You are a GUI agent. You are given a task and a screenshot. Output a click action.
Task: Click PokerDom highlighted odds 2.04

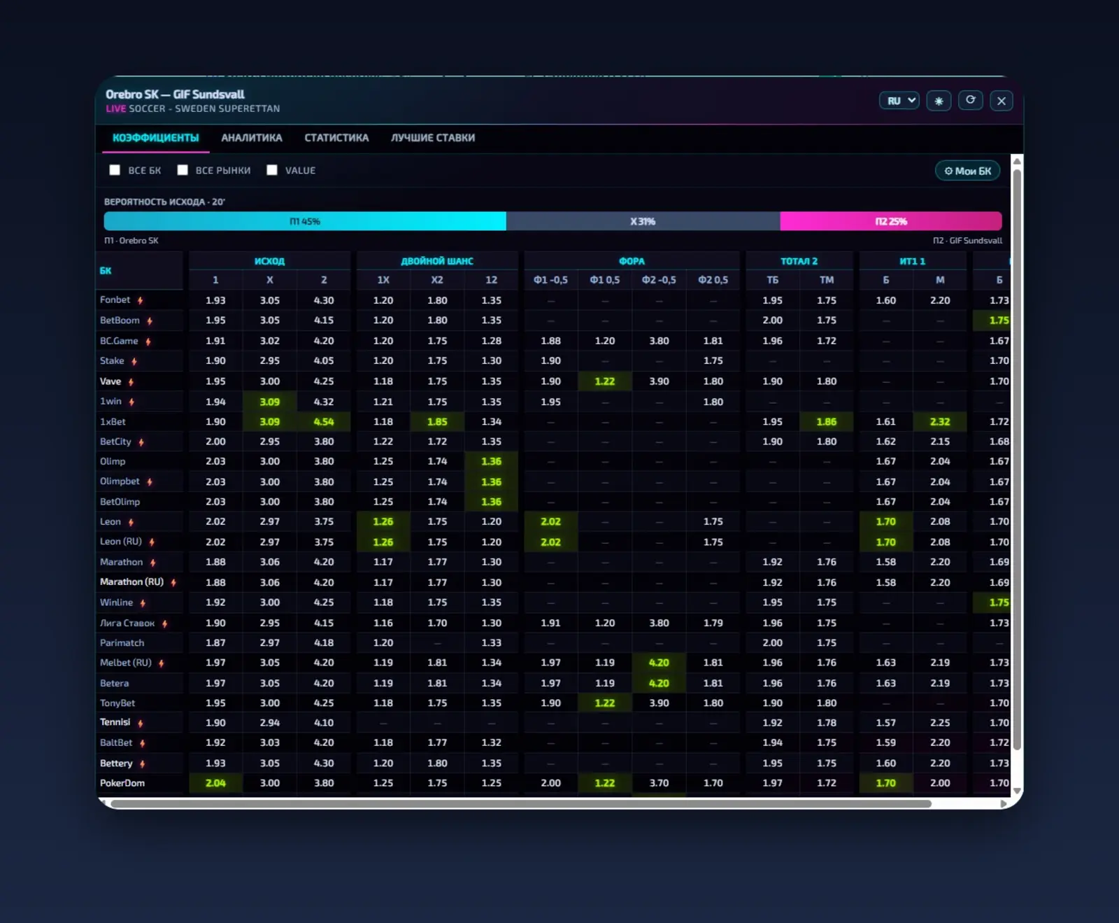pos(215,783)
